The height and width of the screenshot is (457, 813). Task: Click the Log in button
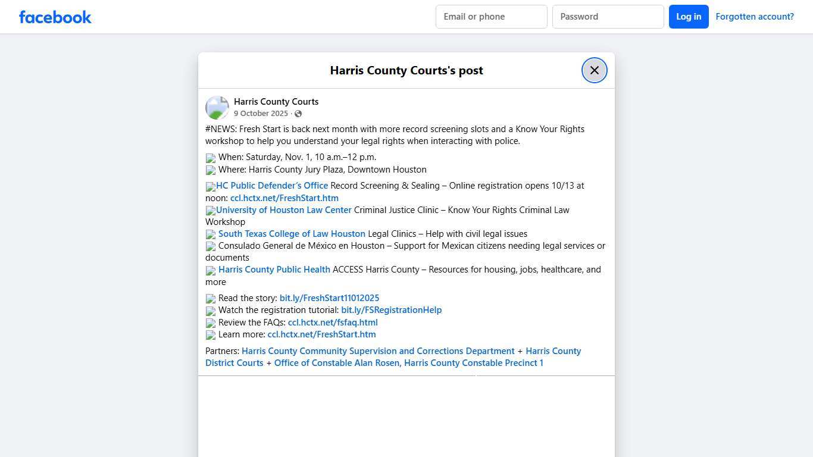pyautogui.click(x=689, y=16)
